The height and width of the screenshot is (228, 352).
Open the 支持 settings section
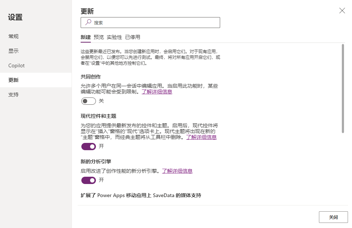(x=13, y=94)
